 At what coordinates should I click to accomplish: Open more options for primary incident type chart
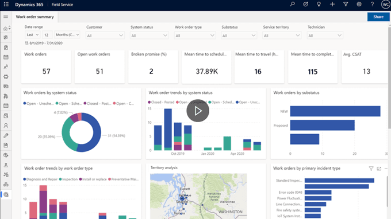386,169
